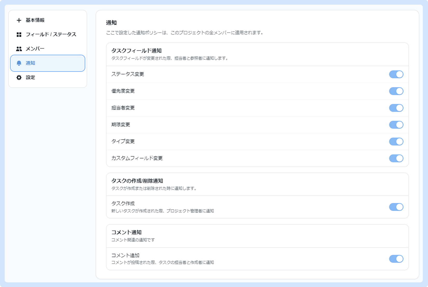The image size is (428, 287).
Task: Open the 基本情報 section
Action: click(x=48, y=20)
